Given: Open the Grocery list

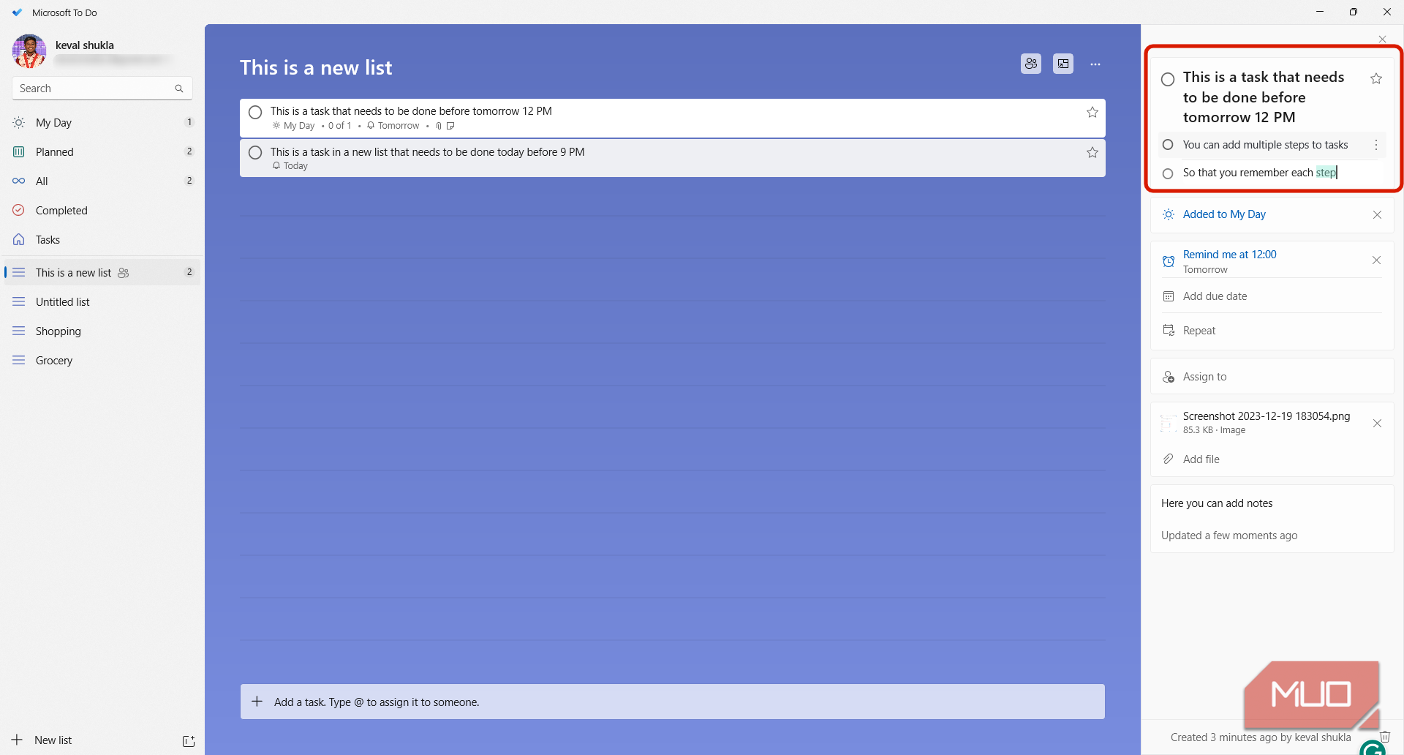Looking at the screenshot, I should click(102, 360).
